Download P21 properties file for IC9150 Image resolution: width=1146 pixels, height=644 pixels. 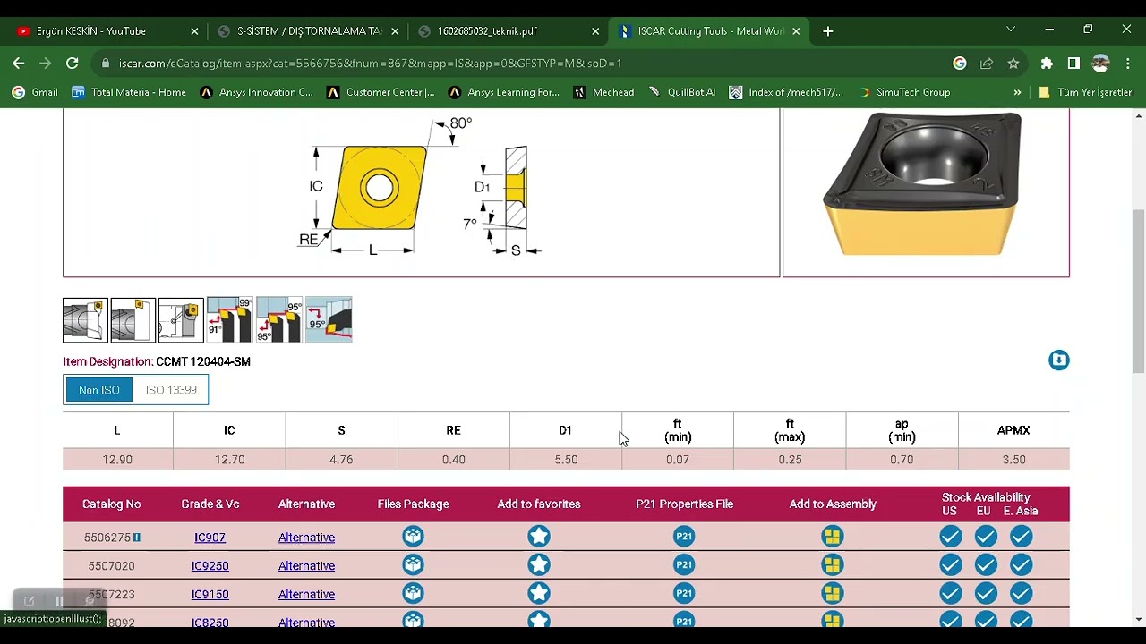pyautogui.click(x=684, y=594)
